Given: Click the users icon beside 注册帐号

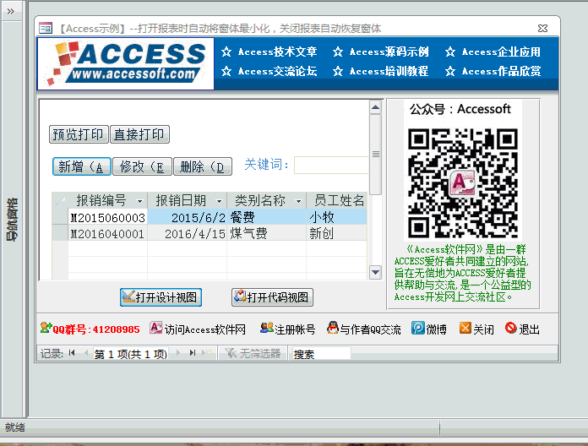Looking at the screenshot, I should tap(267, 328).
